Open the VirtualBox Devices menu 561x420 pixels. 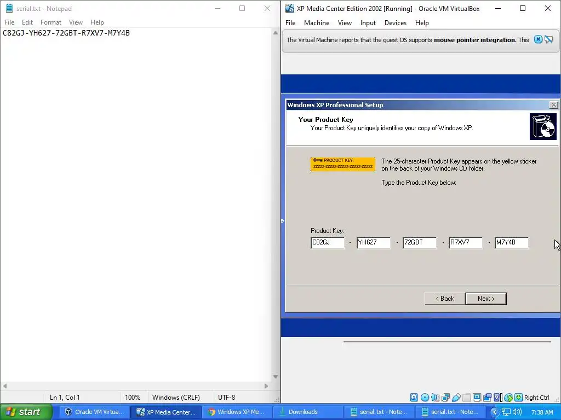click(x=396, y=23)
